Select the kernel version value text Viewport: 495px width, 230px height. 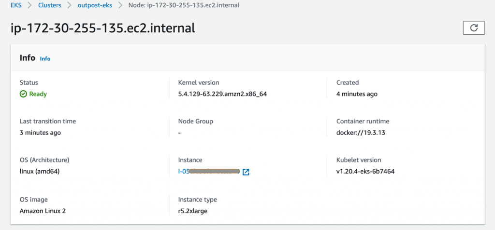pyautogui.click(x=222, y=94)
